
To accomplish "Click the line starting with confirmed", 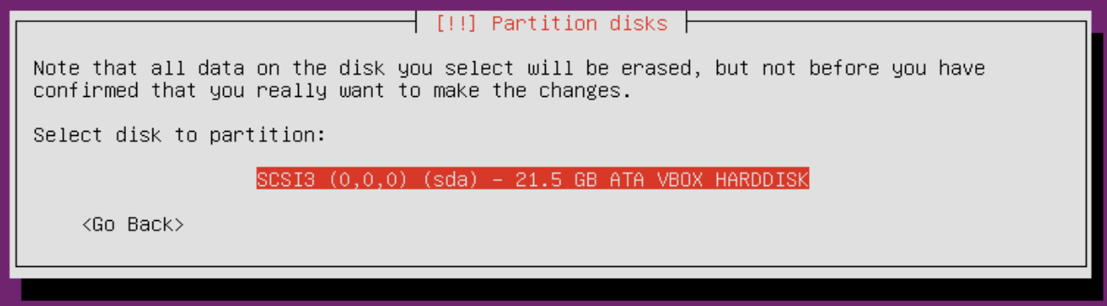I will [332, 90].
